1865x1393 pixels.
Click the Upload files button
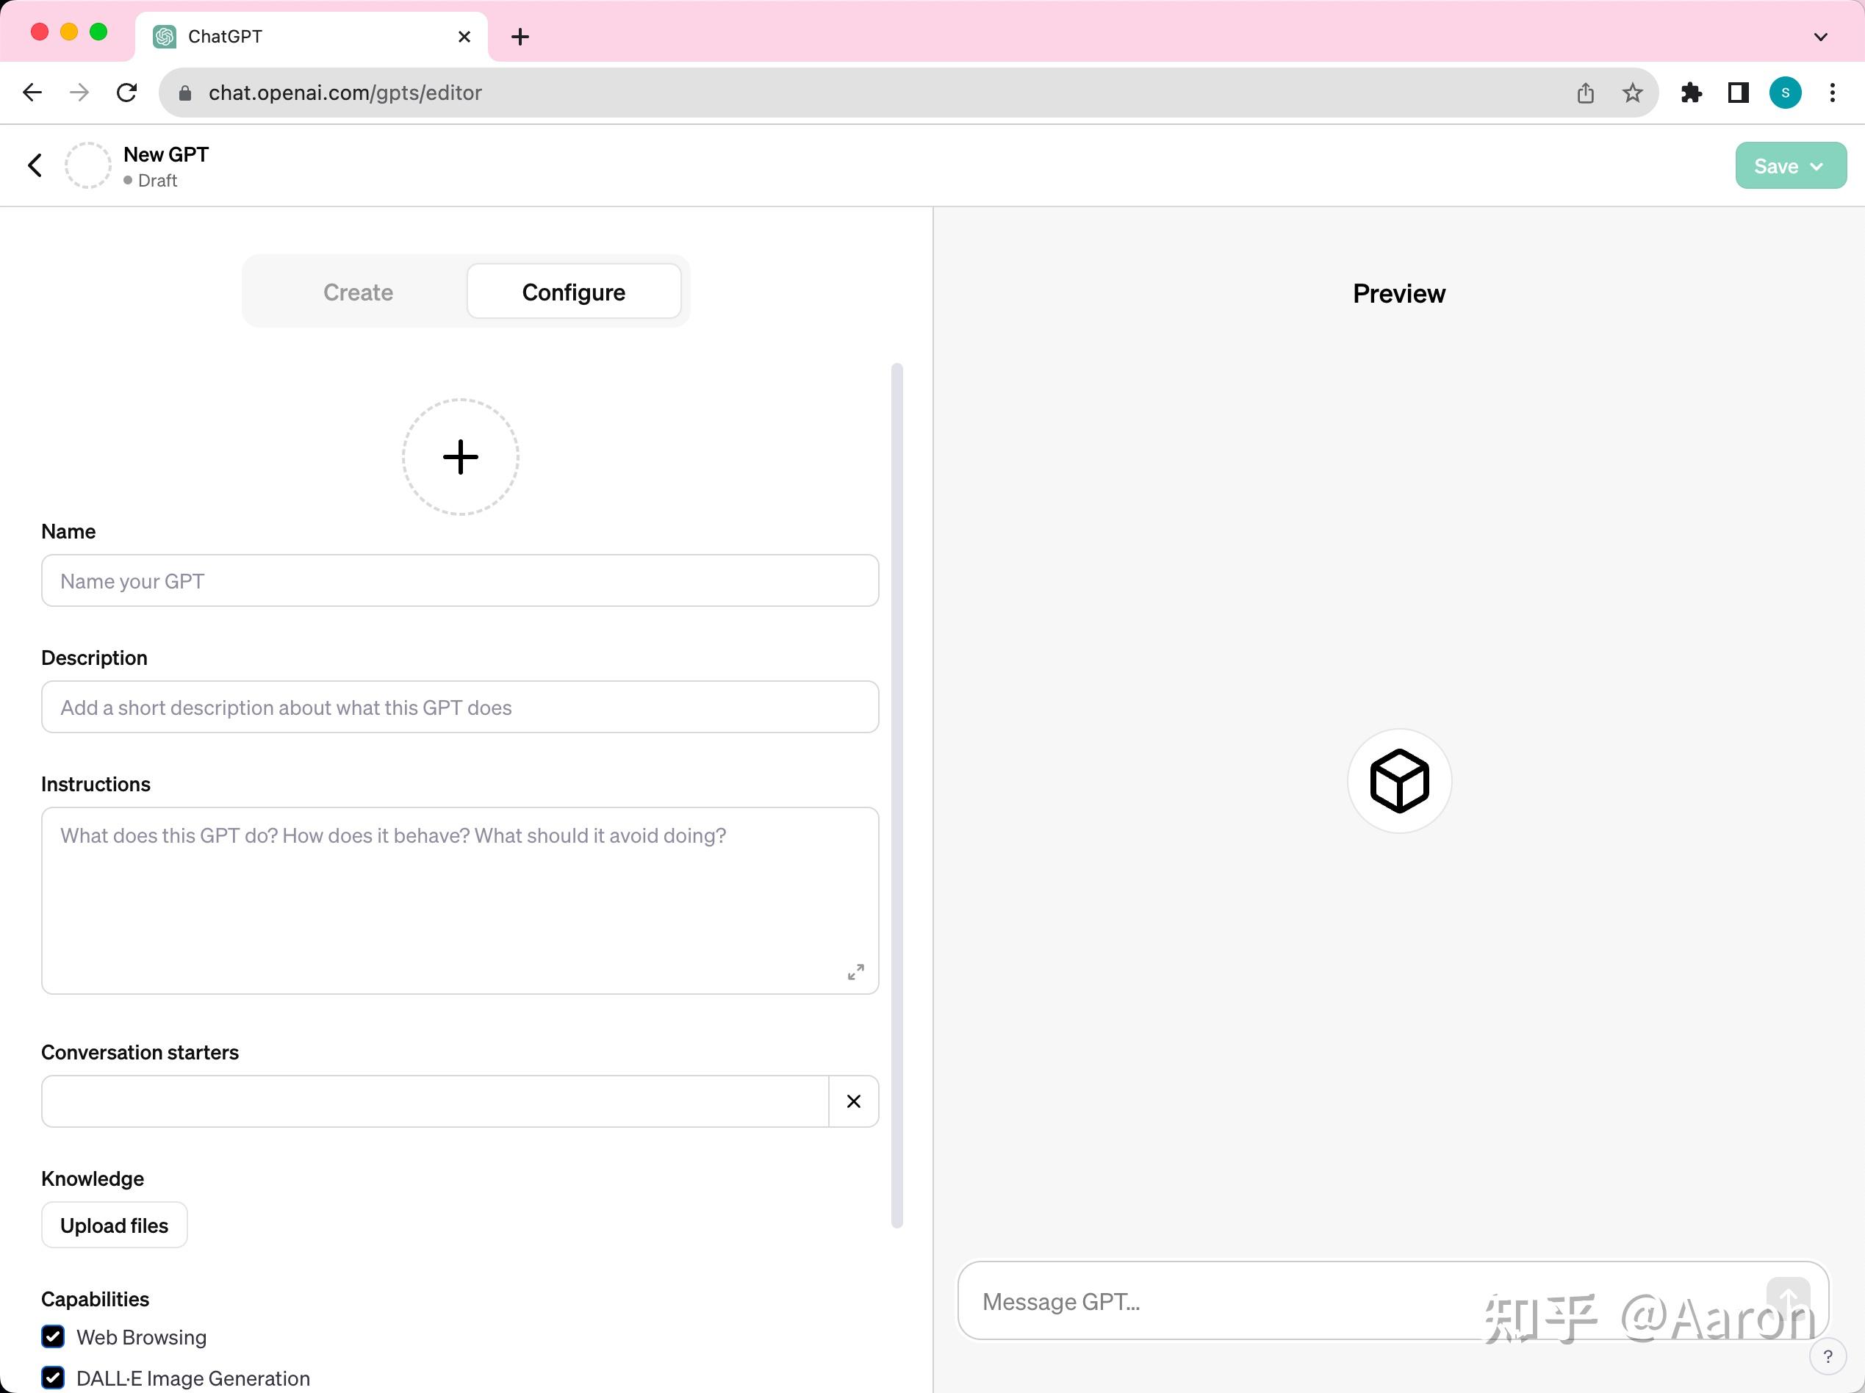(114, 1224)
